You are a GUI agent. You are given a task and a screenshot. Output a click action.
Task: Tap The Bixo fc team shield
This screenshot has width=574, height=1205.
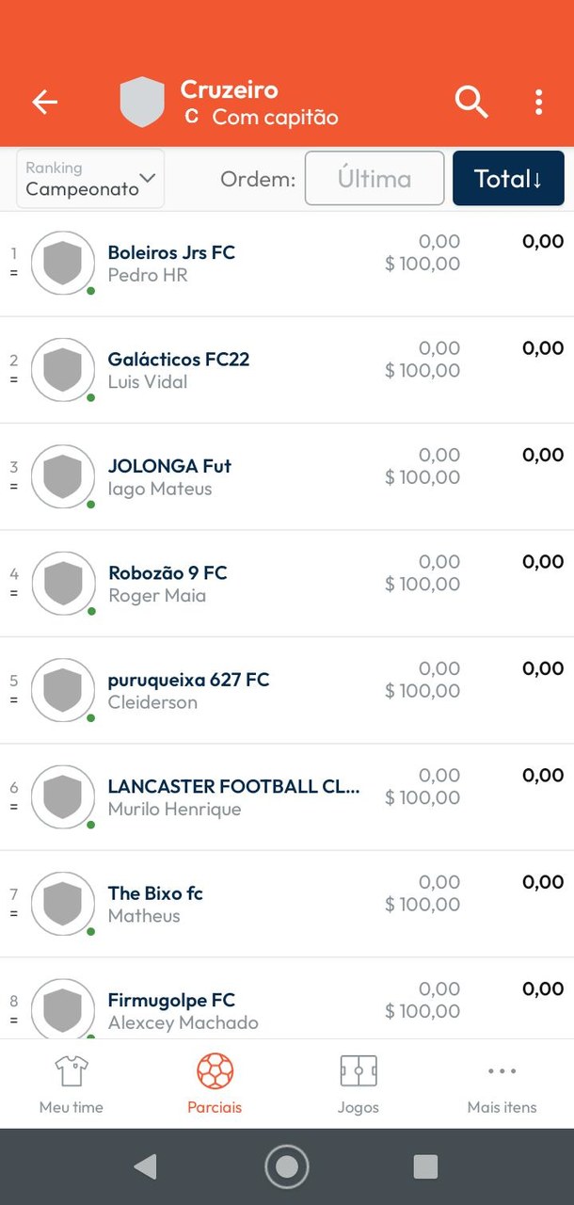tap(63, 904)
